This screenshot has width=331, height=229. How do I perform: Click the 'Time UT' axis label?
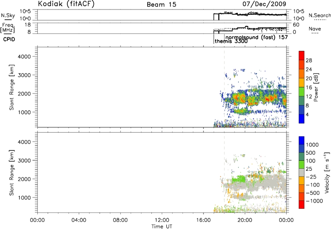162,227
